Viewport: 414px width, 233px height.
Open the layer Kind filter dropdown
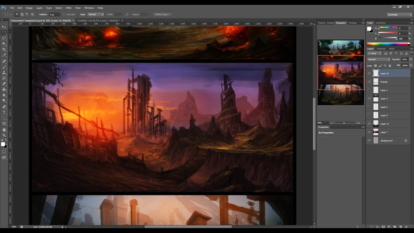pyautogui.click(x=375, y=53)
